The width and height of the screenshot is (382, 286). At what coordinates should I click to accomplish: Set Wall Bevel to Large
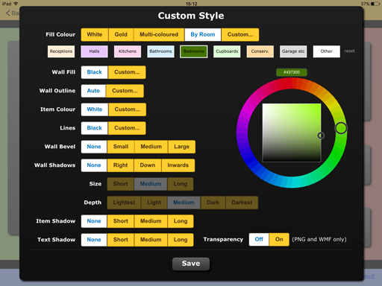click(x=181, y=147)
